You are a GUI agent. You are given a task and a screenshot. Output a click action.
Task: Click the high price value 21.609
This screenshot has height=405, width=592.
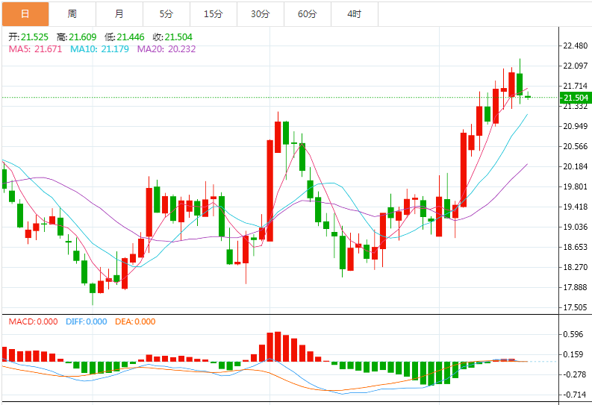click(x=82, y=37)
